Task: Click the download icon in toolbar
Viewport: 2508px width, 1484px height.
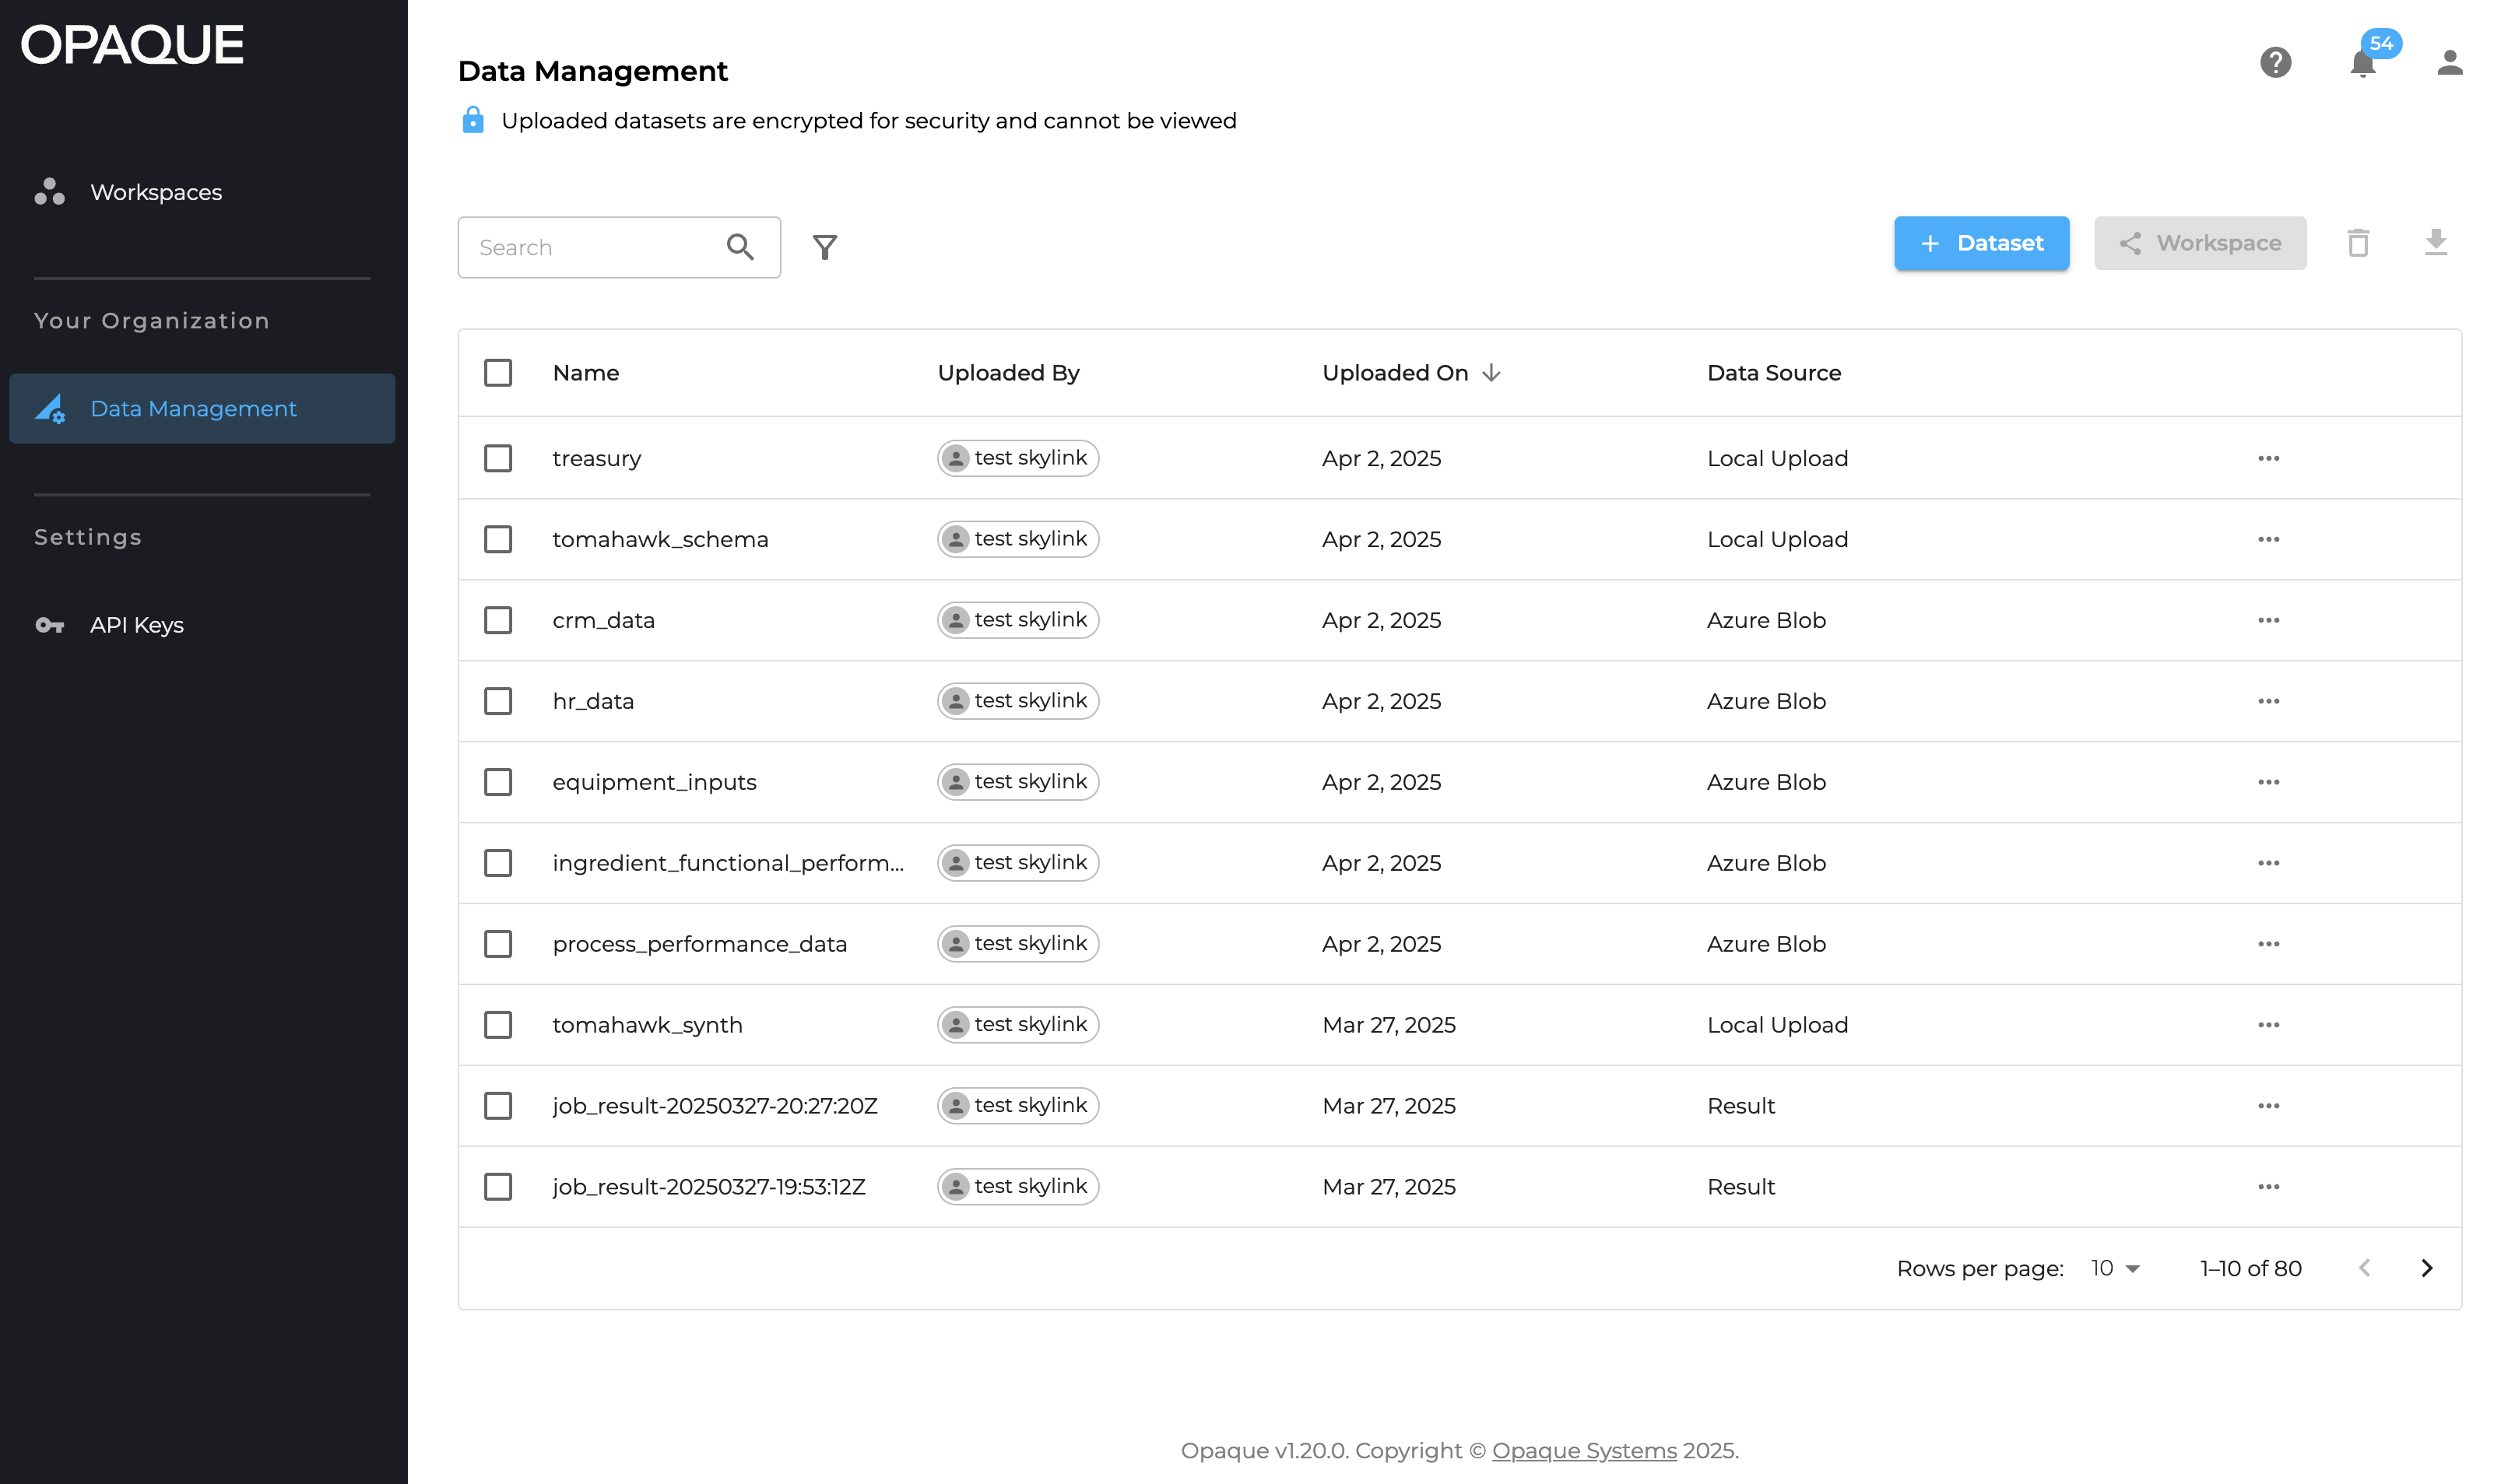Action: 2435,243
